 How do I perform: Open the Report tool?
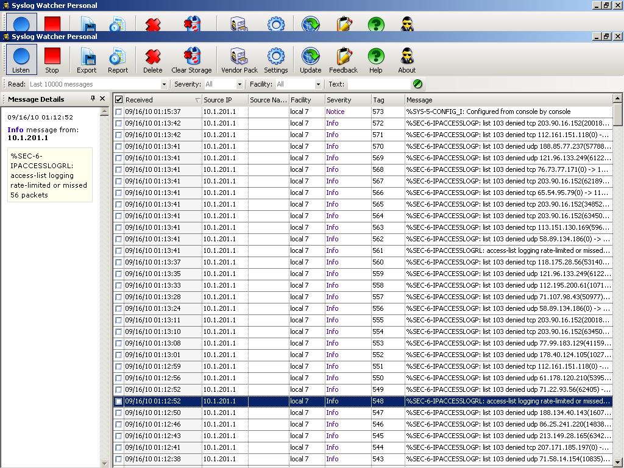118,60
